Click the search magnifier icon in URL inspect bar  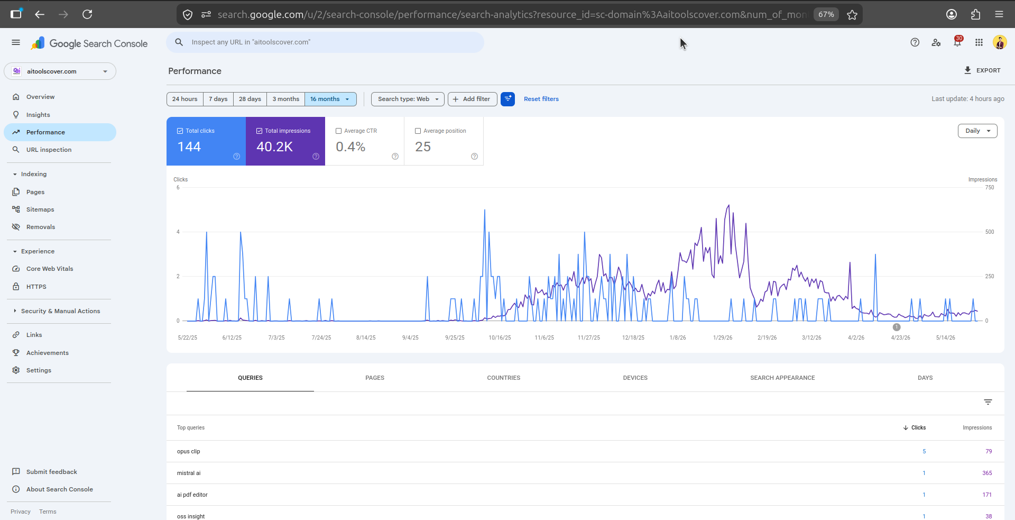[x=179, y=42]
